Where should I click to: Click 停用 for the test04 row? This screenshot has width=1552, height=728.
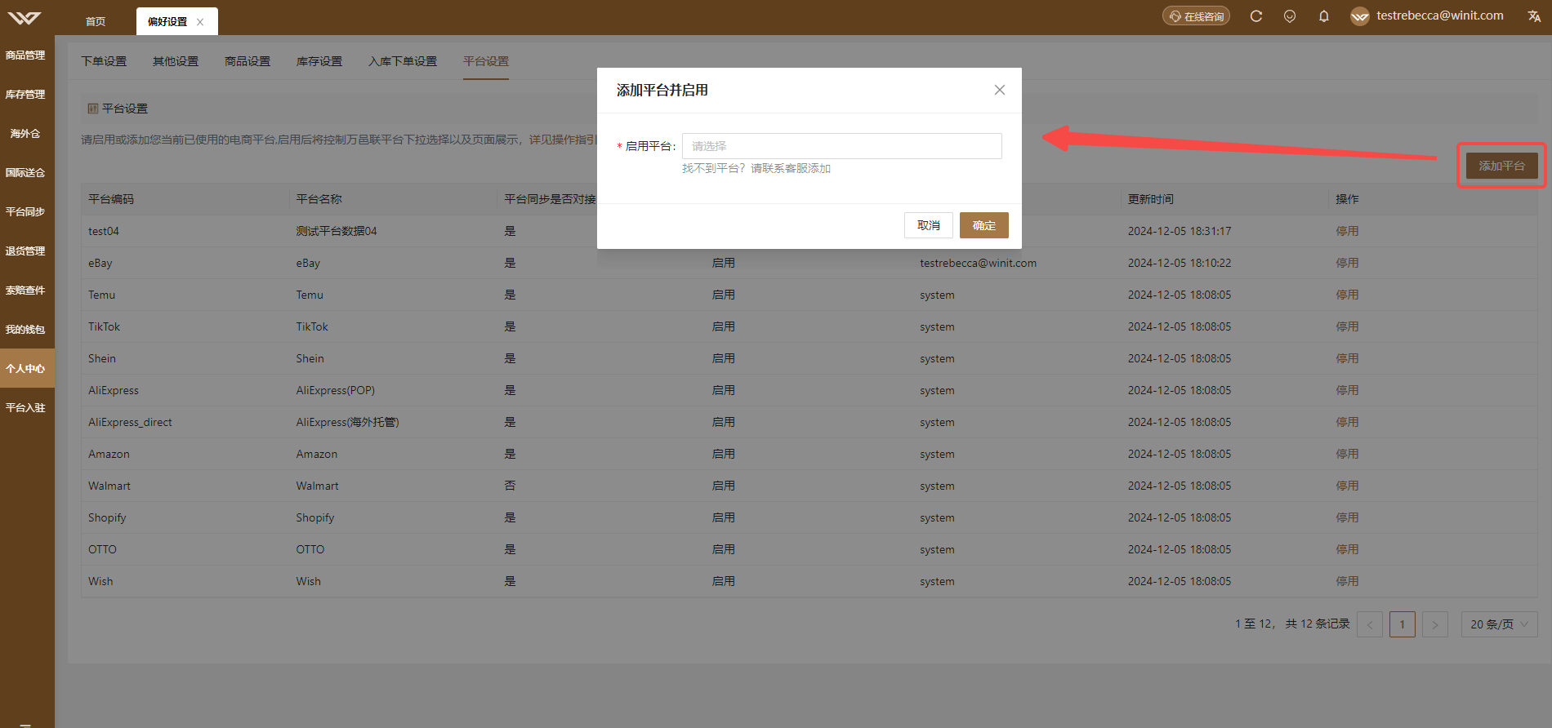pos(1347,231)
